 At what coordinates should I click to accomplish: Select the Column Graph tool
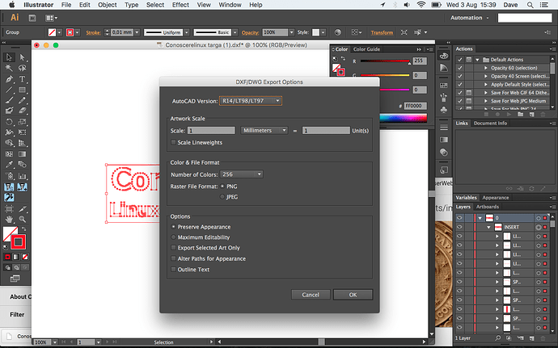point(22,176)
